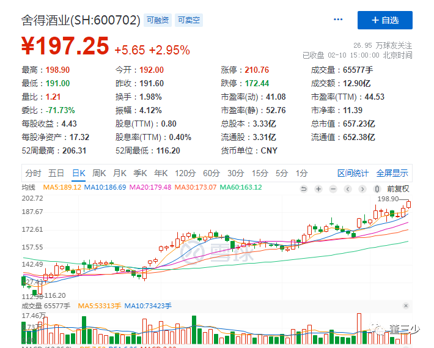
Task: Close the volume indicator panel
Action: coord(406,306)
